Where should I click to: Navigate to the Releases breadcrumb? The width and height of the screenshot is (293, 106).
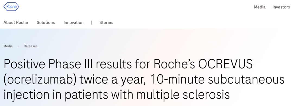coord(30,46)
